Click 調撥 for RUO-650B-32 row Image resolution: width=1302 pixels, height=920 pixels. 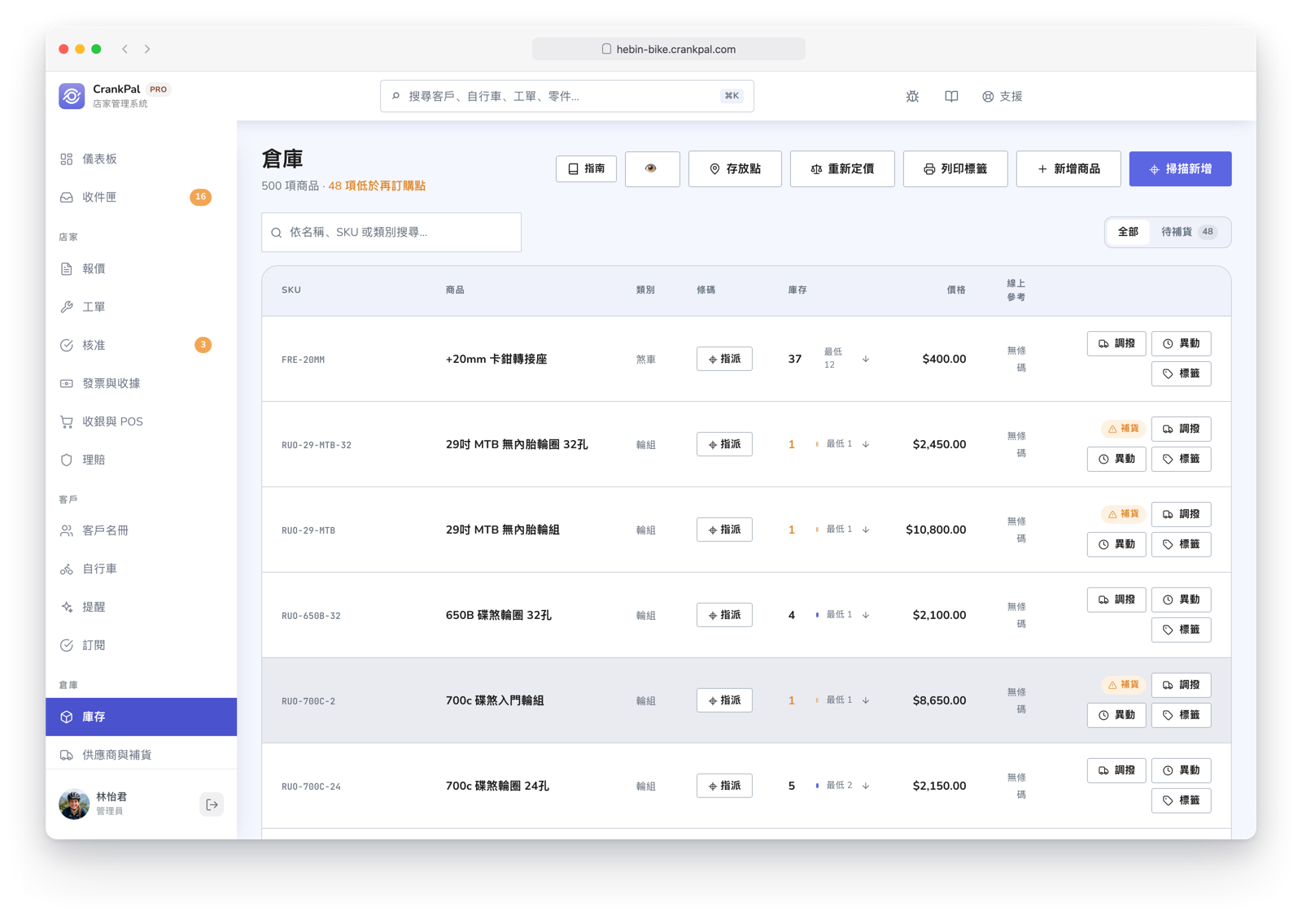click(1116, 600)
